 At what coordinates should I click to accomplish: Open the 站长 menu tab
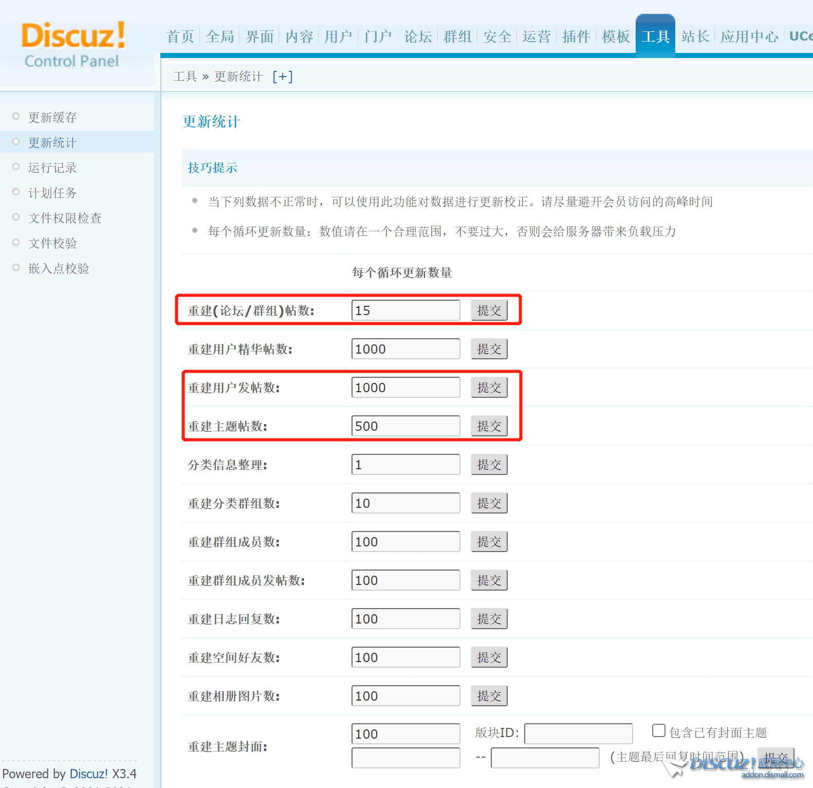695,36
